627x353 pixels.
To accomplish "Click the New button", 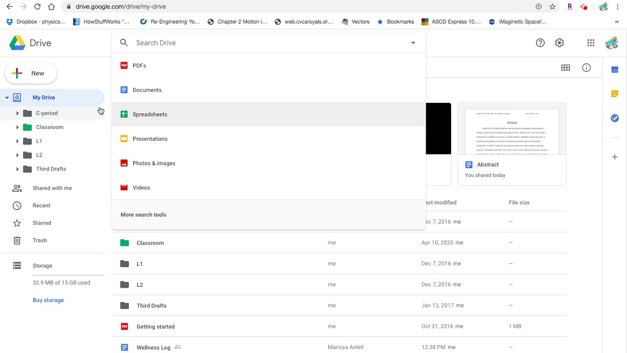I will tap(31, 73).
